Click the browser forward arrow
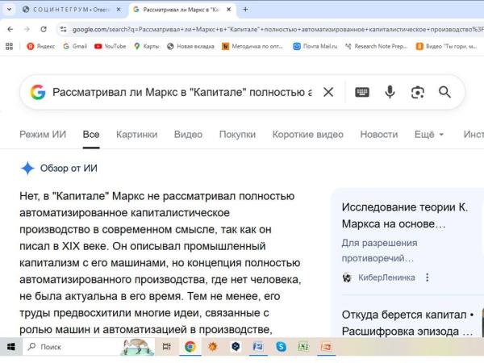This screenshot has height=363, width=484. point(27,29)
